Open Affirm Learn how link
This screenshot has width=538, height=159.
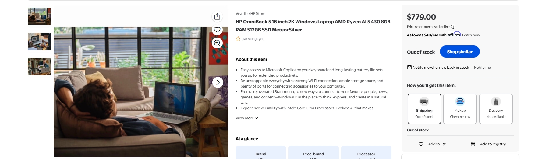tap(471, 35)
